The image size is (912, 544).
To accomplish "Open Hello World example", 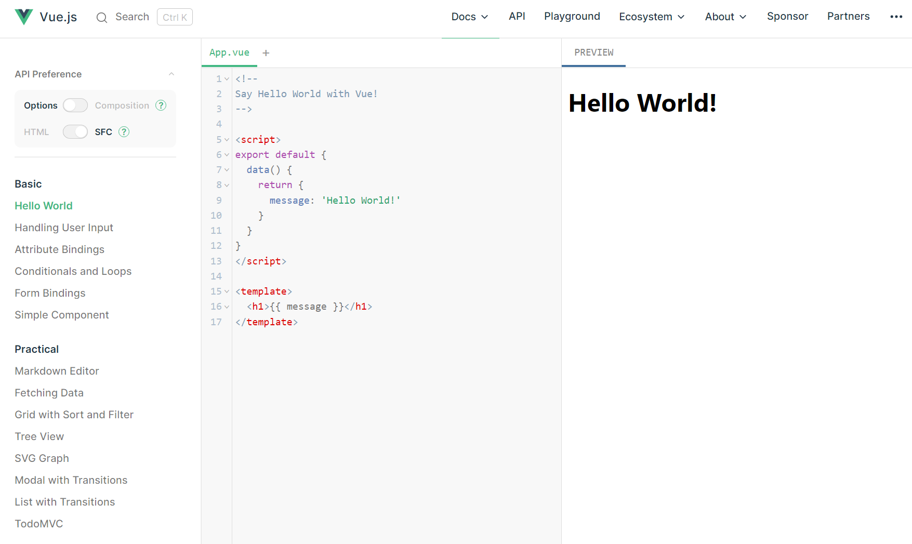I will click(44, 206).
